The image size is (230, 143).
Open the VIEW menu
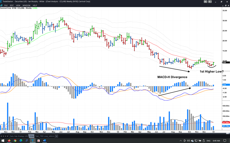[18, 5]
